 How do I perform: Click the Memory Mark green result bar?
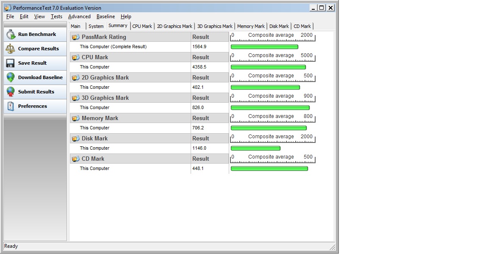tap(269, 128)
